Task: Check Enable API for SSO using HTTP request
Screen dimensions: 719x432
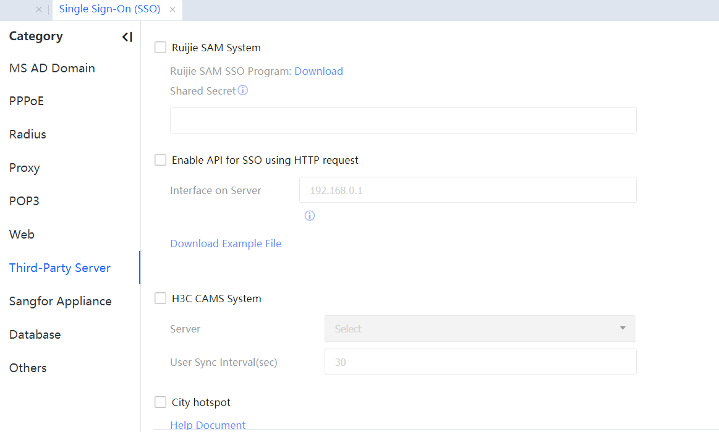Action: coord(161,160)
